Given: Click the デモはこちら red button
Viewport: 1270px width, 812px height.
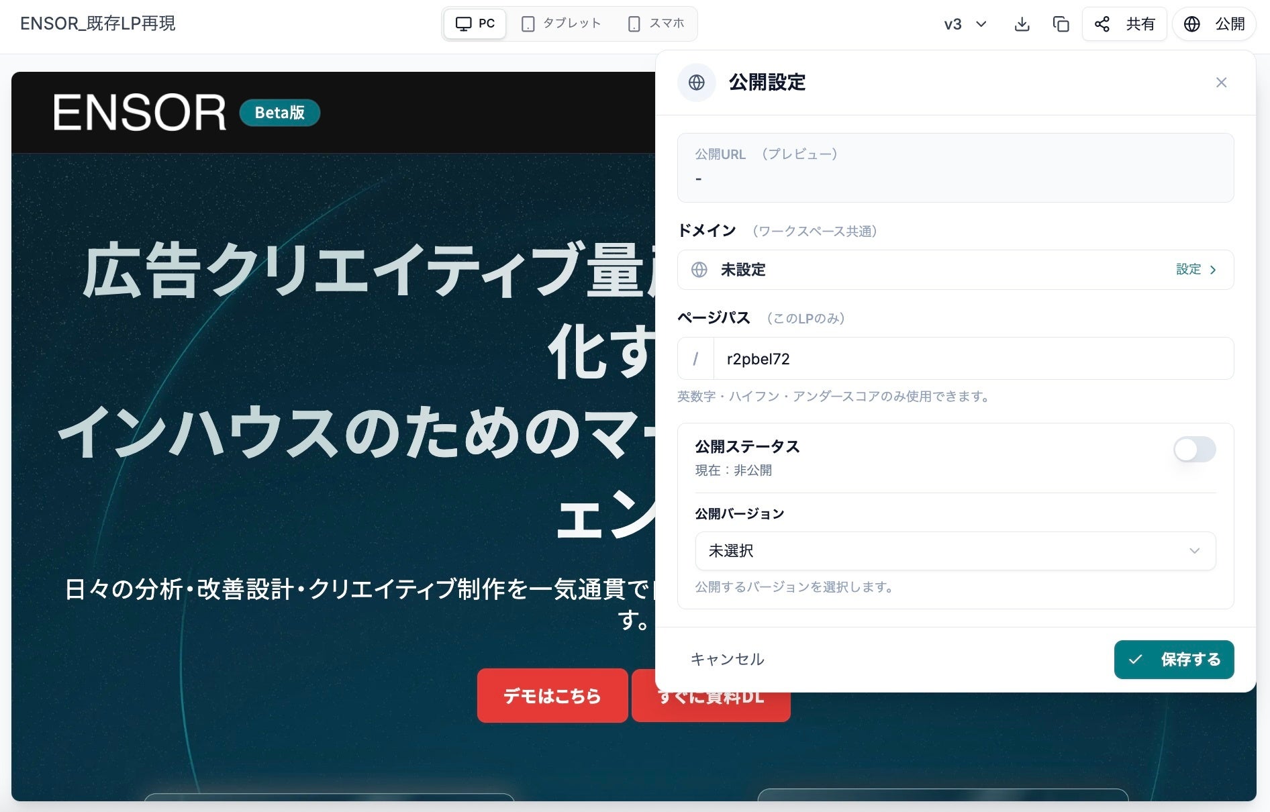Looking at the screenshot, I should point(552,695).
